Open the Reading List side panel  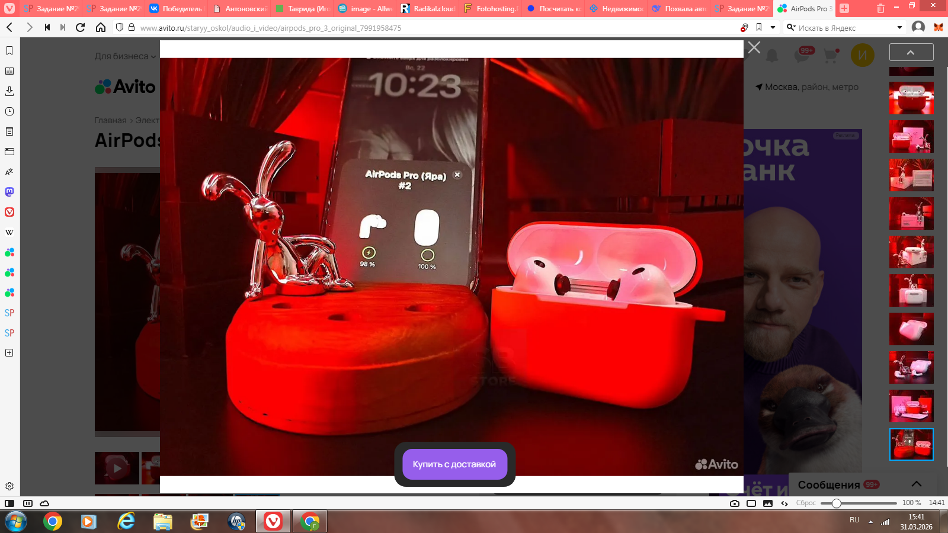(x=9, y=71)
